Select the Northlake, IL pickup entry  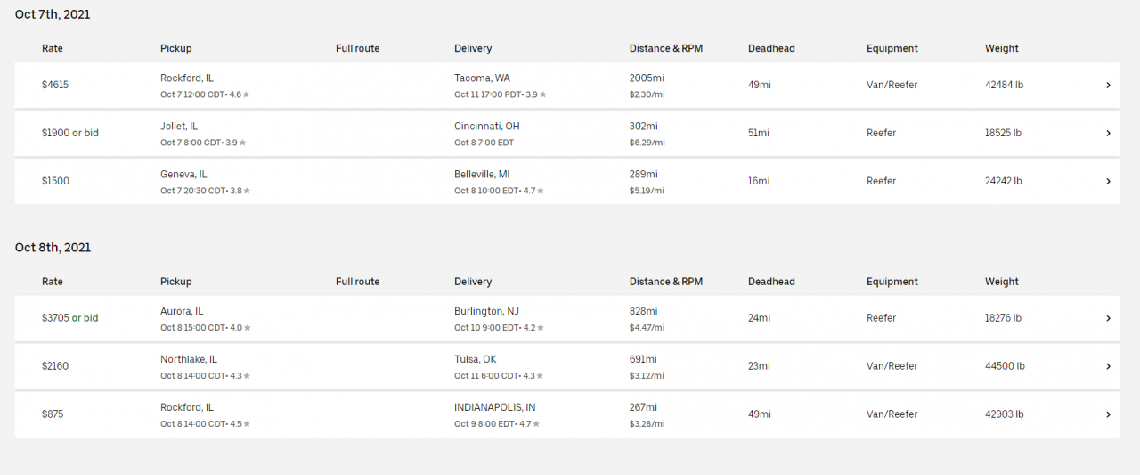[189, 360]
